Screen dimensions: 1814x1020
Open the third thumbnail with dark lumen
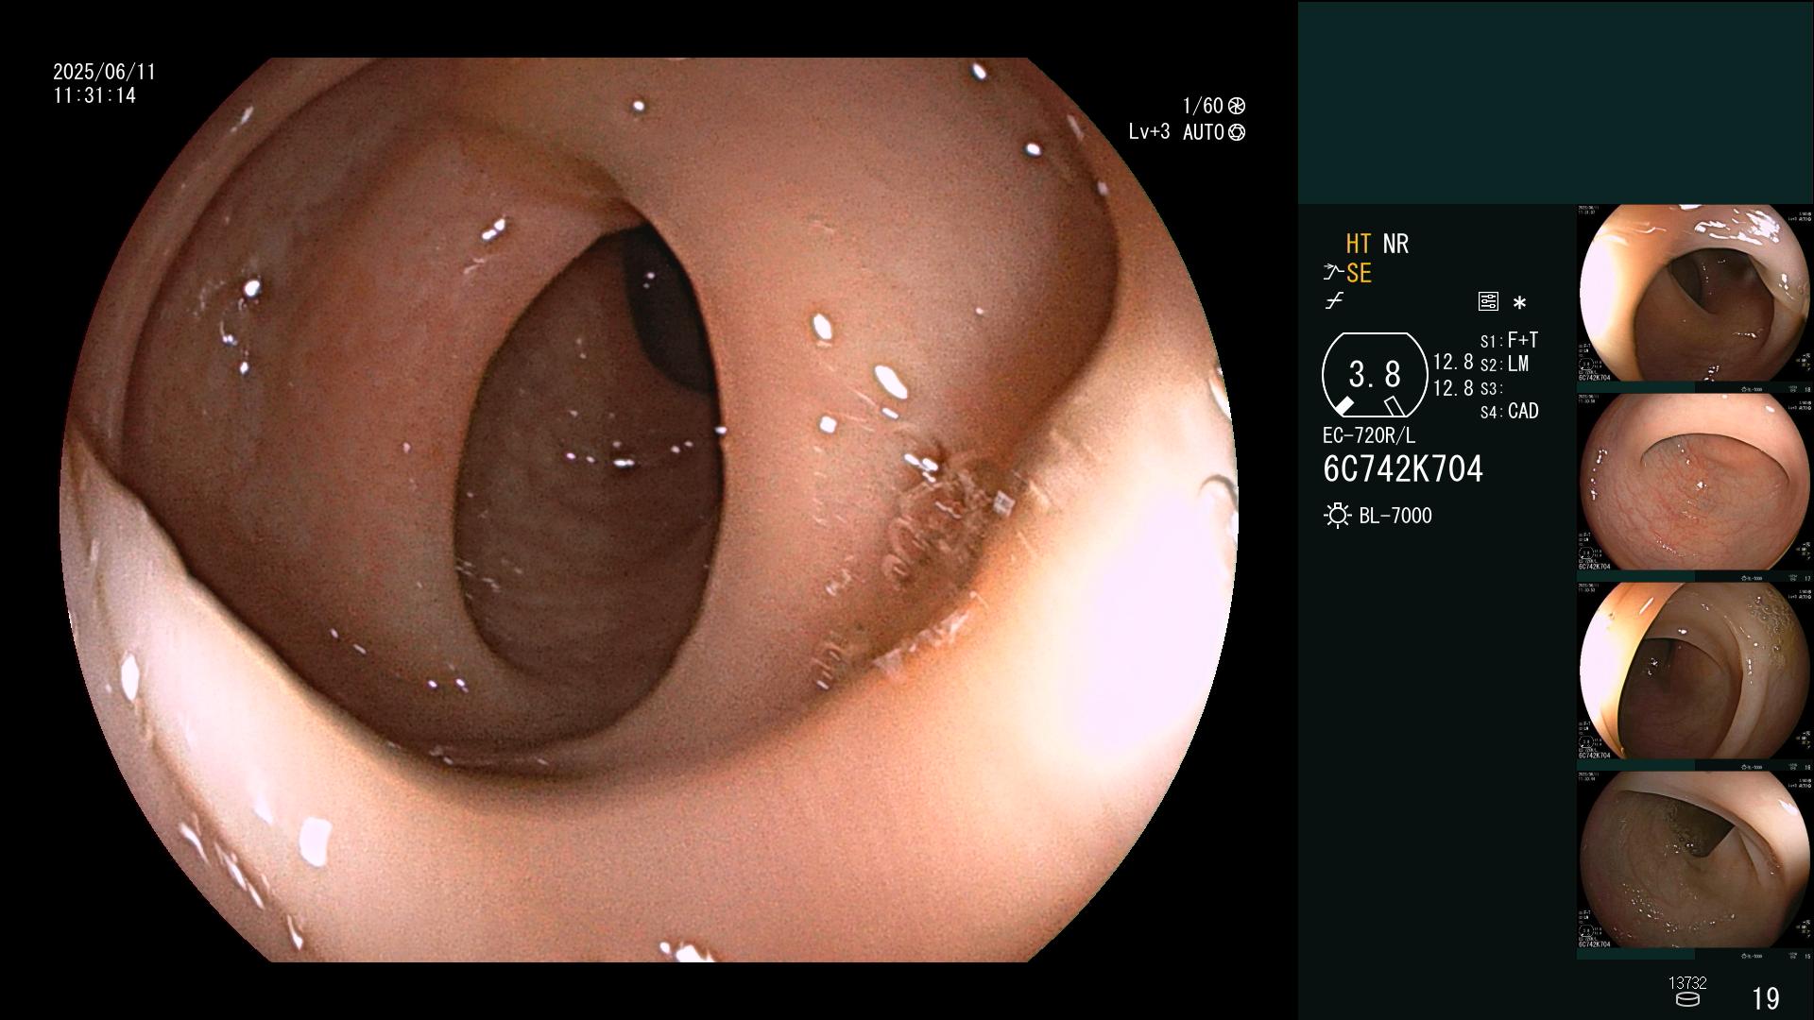pos(1695,676)
